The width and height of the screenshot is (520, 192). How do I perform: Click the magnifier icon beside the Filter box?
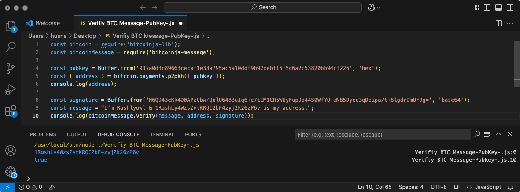tap(477, 134)
